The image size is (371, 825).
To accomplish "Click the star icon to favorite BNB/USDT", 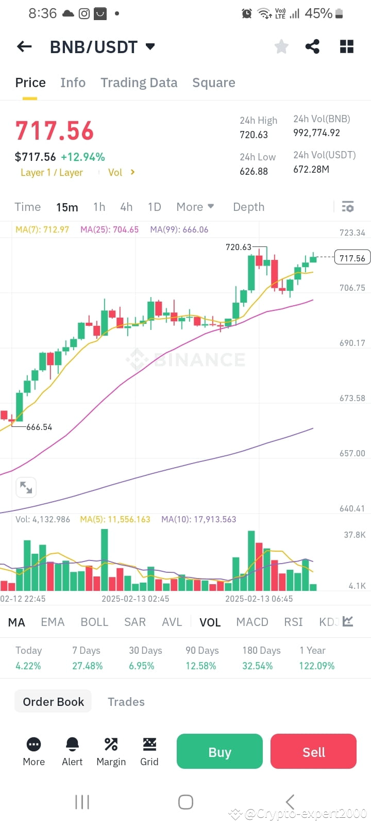I will coord(281,46).
